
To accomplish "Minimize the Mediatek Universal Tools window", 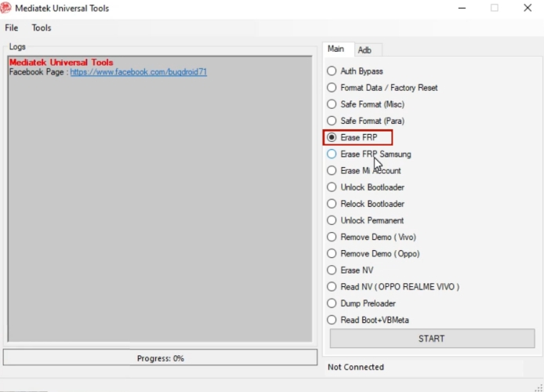I will coord(462,8).
